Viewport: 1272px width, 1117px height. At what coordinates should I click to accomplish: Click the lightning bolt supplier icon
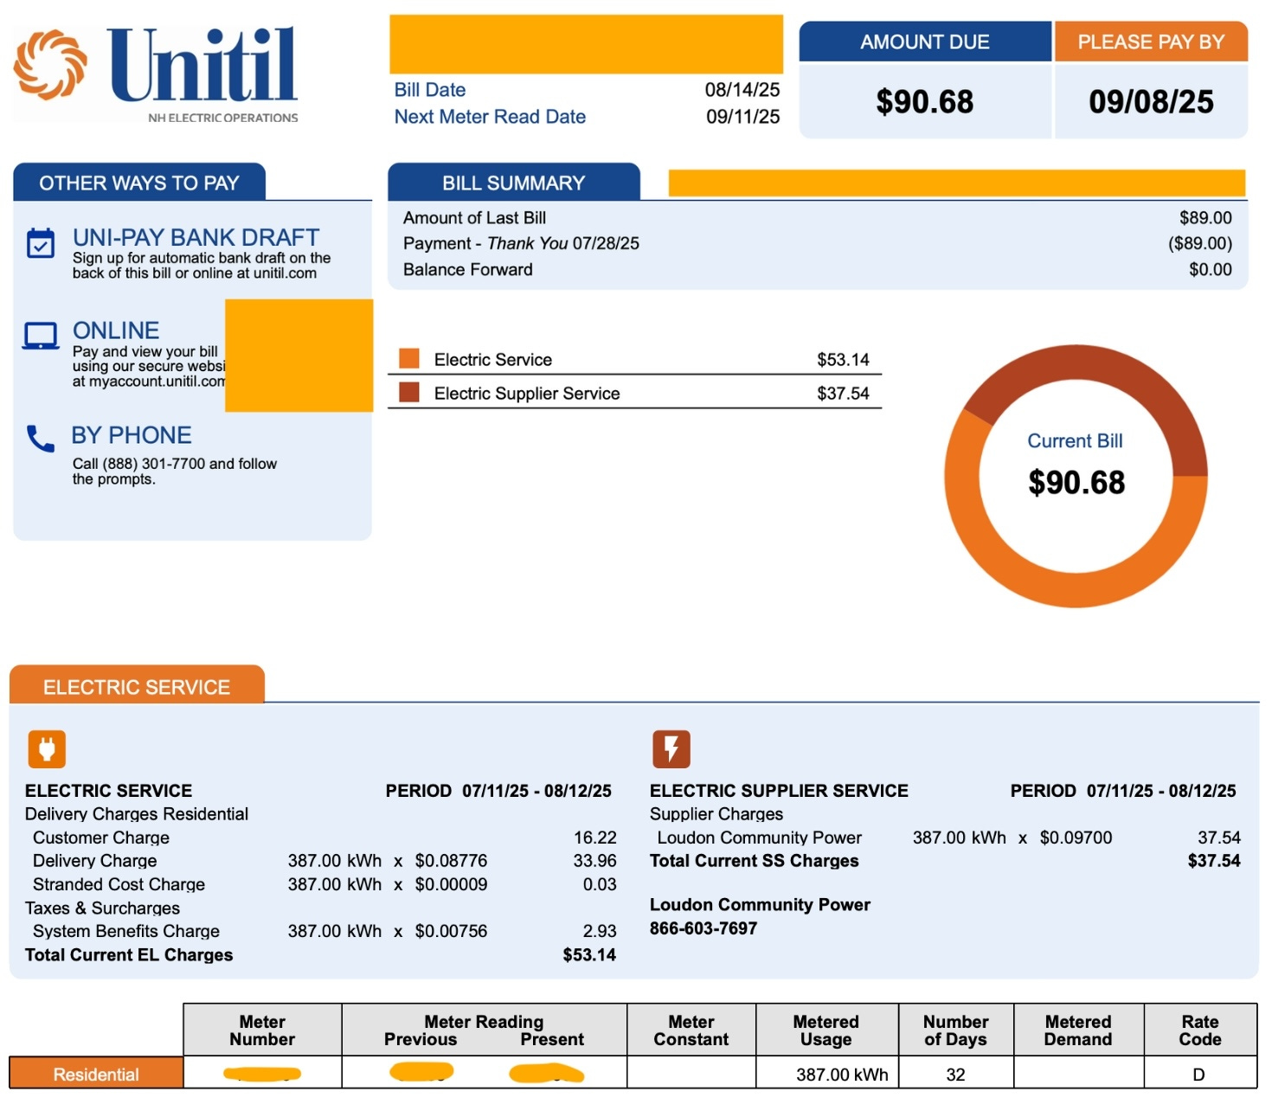(671, 748)
